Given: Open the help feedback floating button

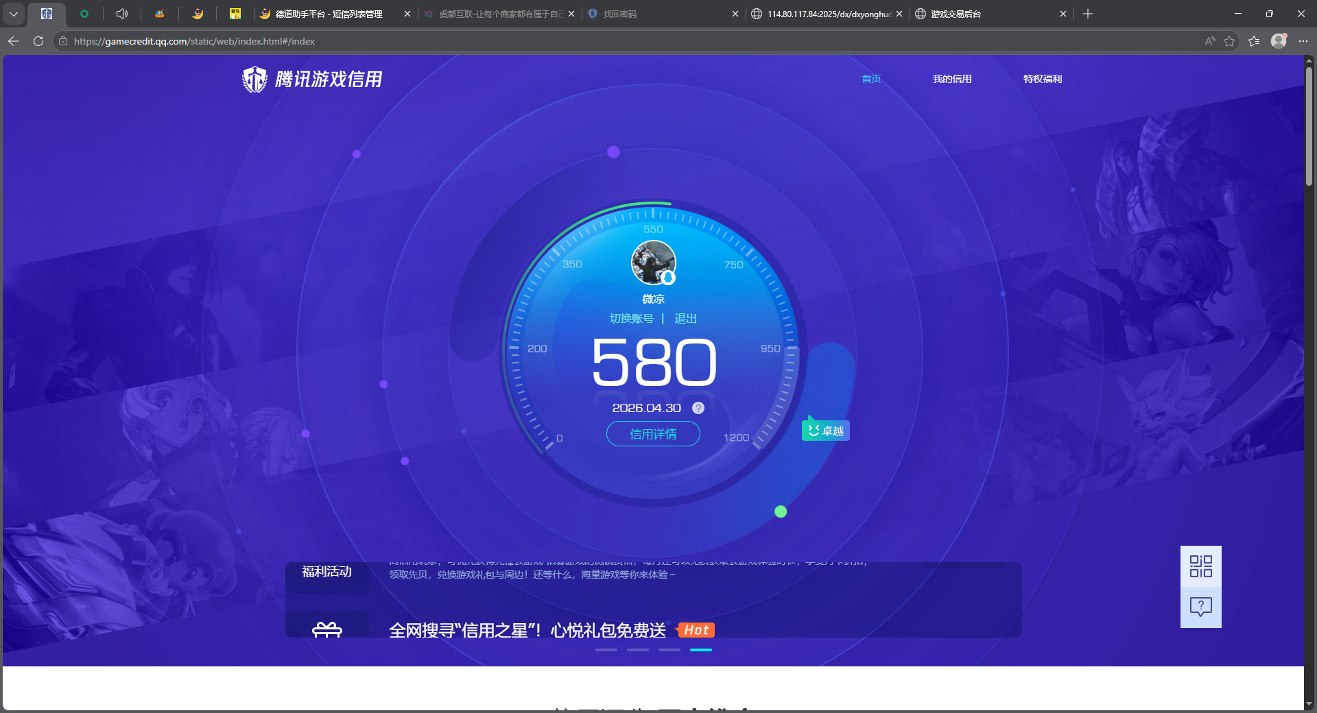Looking at the screenshot, I should coord(1201,607).
